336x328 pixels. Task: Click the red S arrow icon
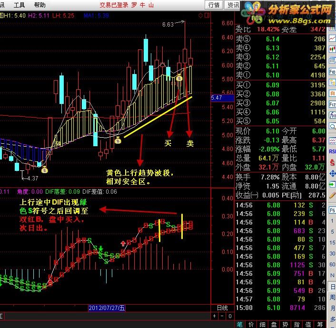tap(332, 162)
